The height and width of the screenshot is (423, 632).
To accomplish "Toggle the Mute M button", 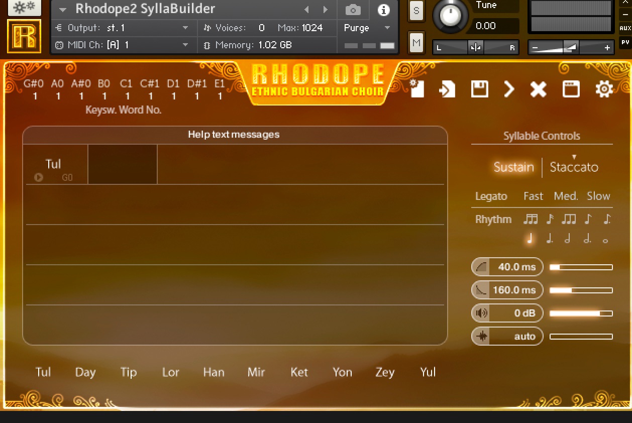I will coord(416,43).
